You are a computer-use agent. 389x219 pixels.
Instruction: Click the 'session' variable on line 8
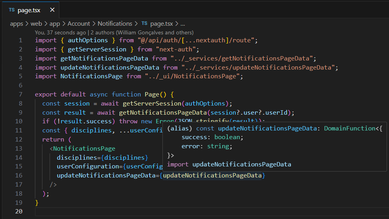pyautogui.click(x=77, y=104)
